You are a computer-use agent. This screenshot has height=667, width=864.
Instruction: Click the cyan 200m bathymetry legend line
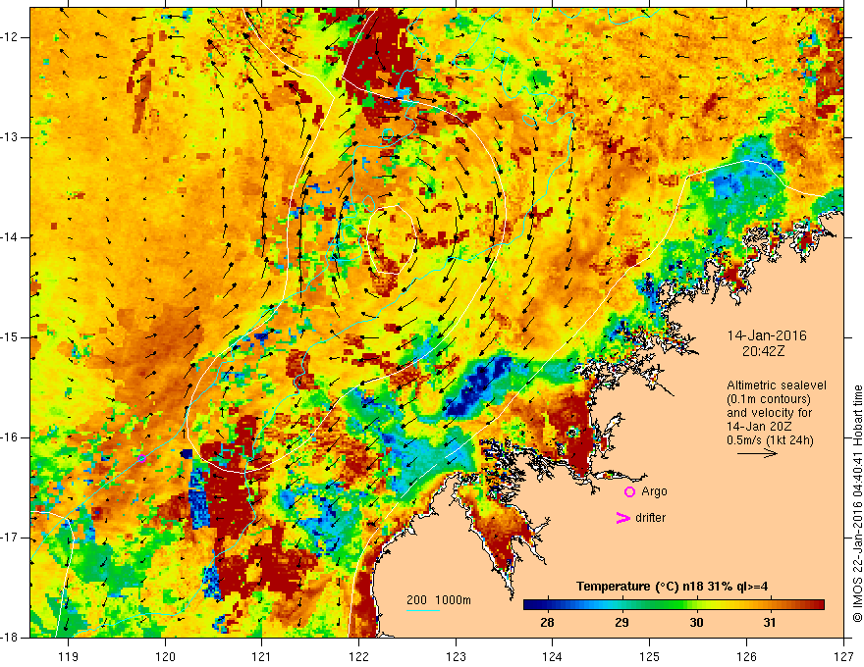[422, 610]
